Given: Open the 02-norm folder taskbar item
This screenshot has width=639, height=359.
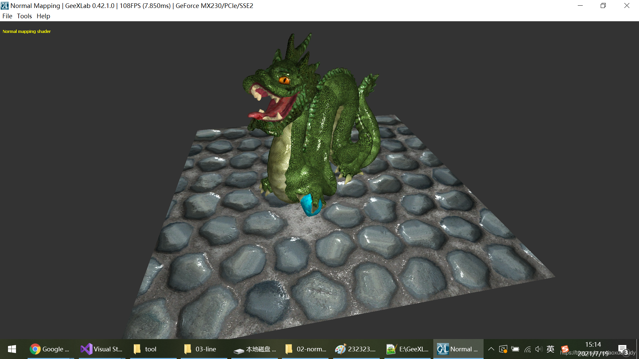Looking at the screenshot, I should coord(306,349).
